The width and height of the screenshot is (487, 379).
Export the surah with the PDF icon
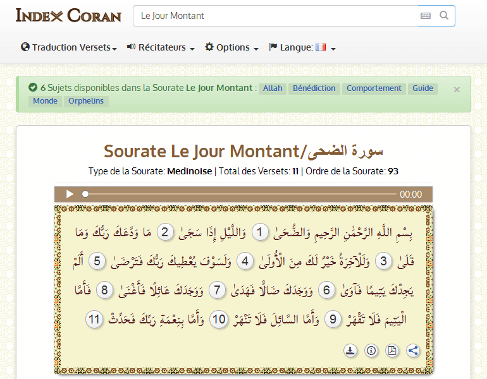tap(392, 351)
